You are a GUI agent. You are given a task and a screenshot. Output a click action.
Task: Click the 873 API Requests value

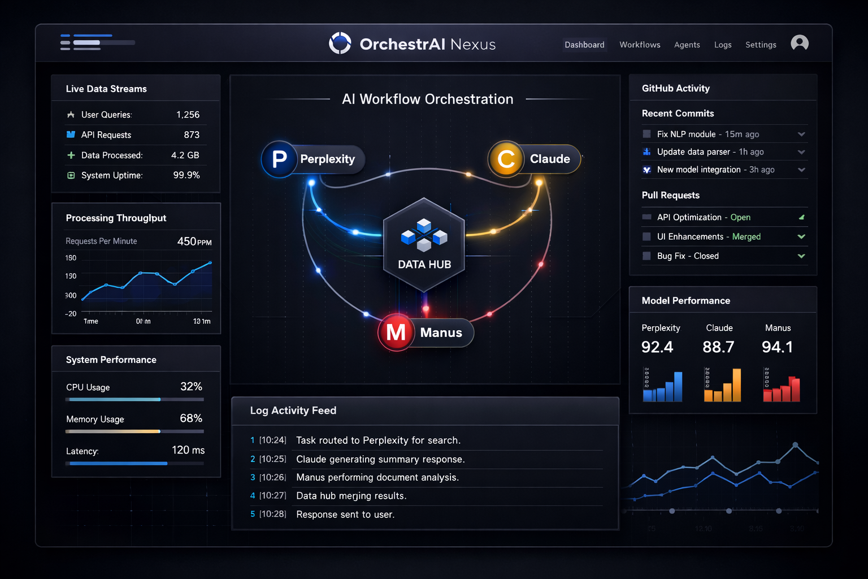point(192,135)
